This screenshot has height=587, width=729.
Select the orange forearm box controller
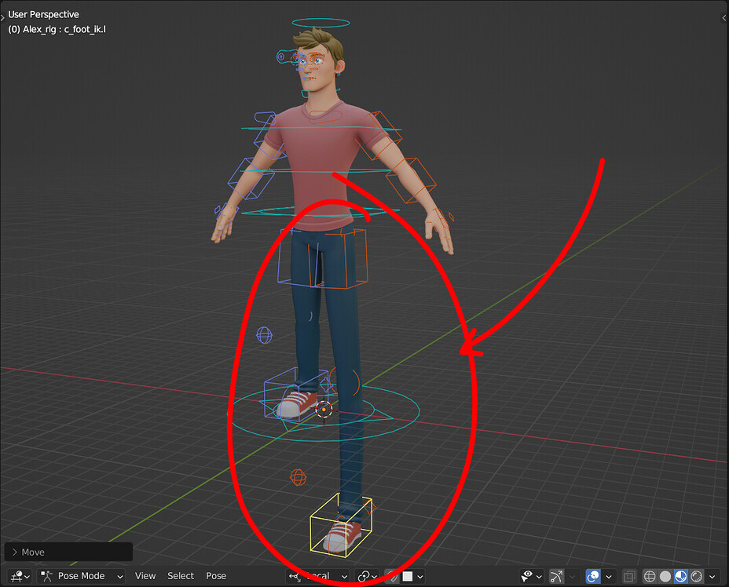(x=411, y=180)
